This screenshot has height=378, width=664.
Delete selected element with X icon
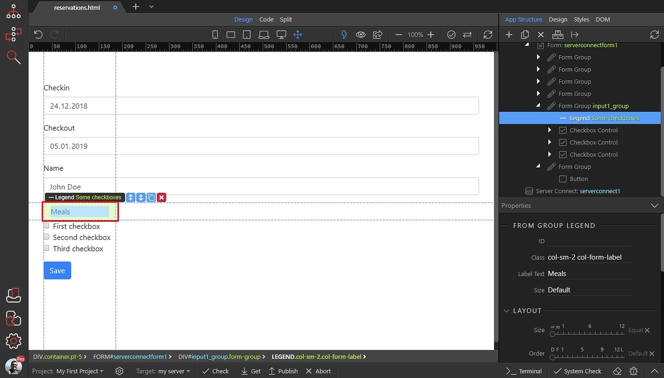click(x=540, y=34)
